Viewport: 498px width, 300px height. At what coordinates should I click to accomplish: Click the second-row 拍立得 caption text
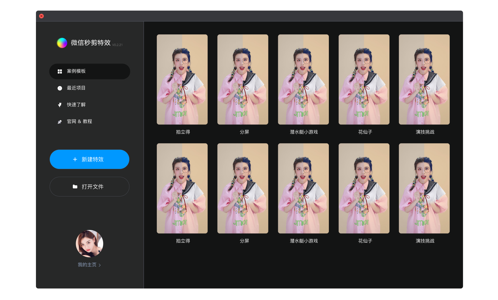(x=183, y=241)
